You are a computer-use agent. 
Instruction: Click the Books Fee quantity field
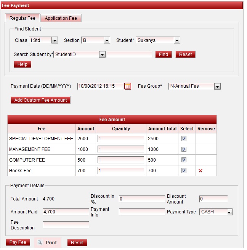point(121,171)
